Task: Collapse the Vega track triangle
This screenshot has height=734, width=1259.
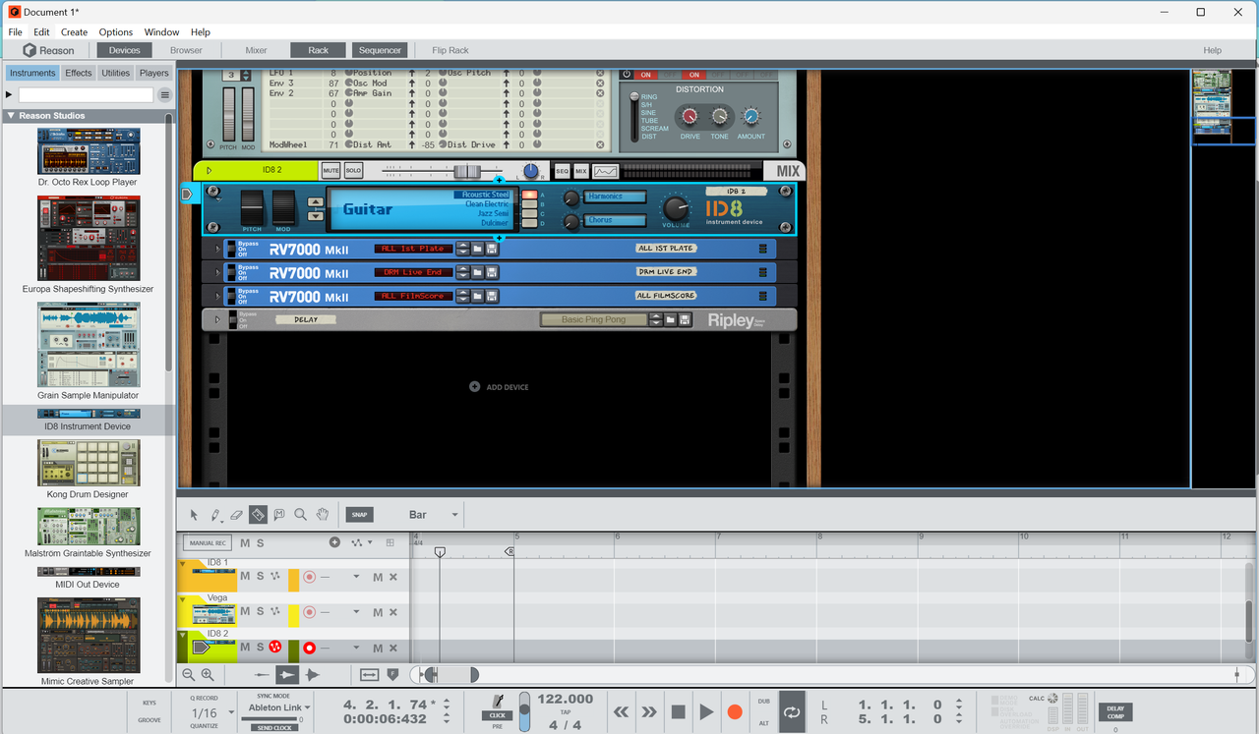Action: point(183,598)
